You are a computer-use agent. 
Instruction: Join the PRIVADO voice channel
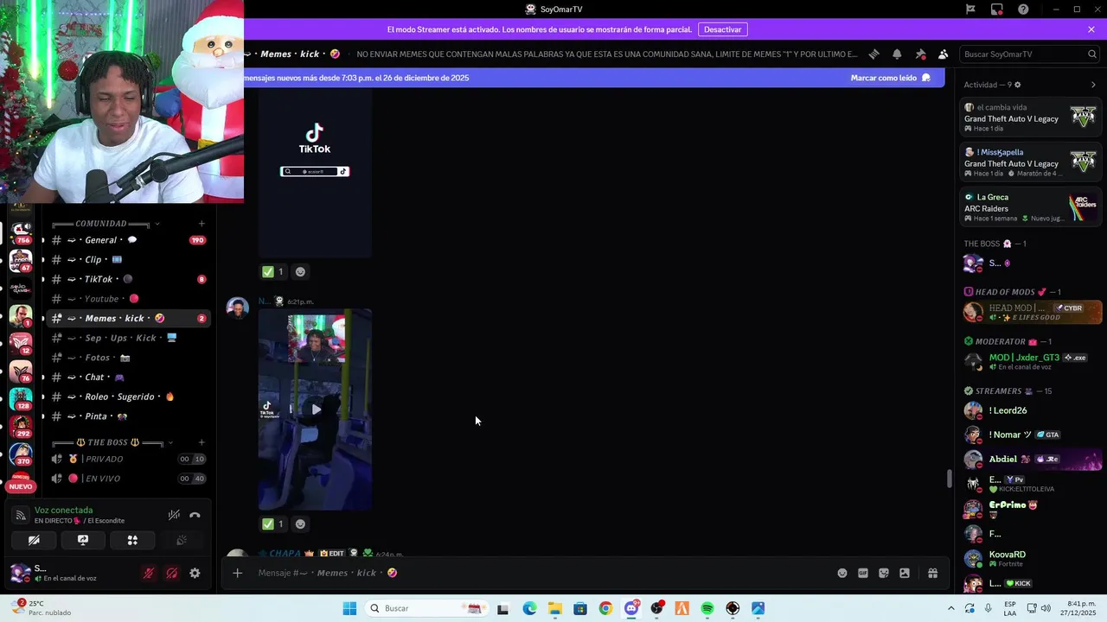point(128,459)
